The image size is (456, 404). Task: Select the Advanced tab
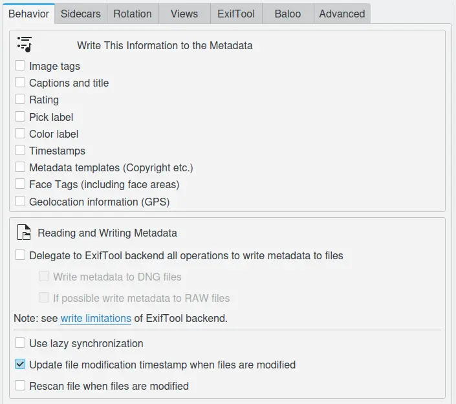click(342, 14)
